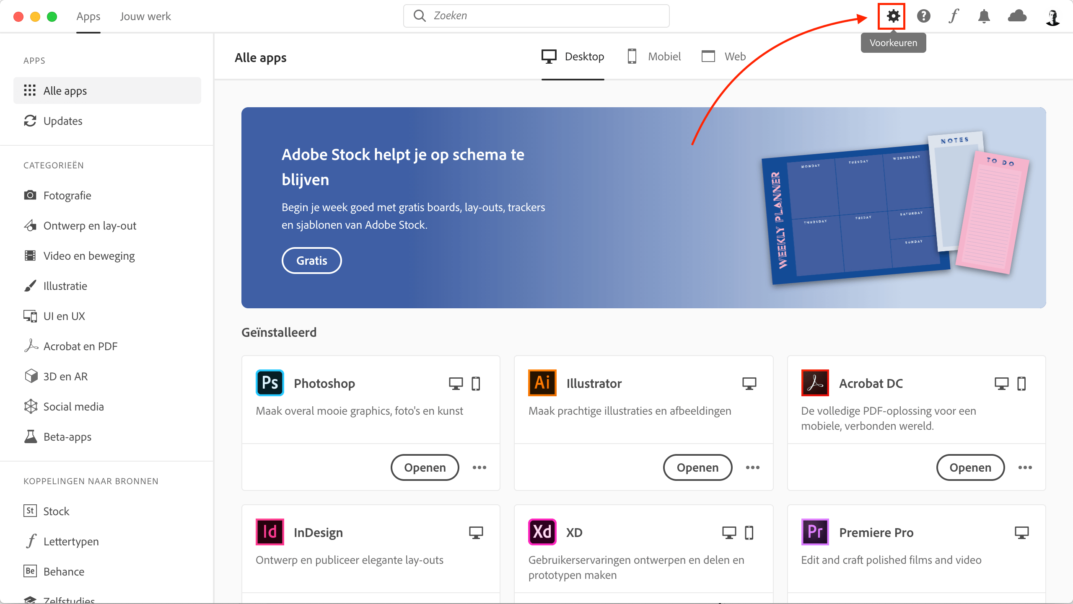Select the Mobiel tab
Image resolution: width=1073 pixels, height=604 pixels.
[x=654, y=57]
